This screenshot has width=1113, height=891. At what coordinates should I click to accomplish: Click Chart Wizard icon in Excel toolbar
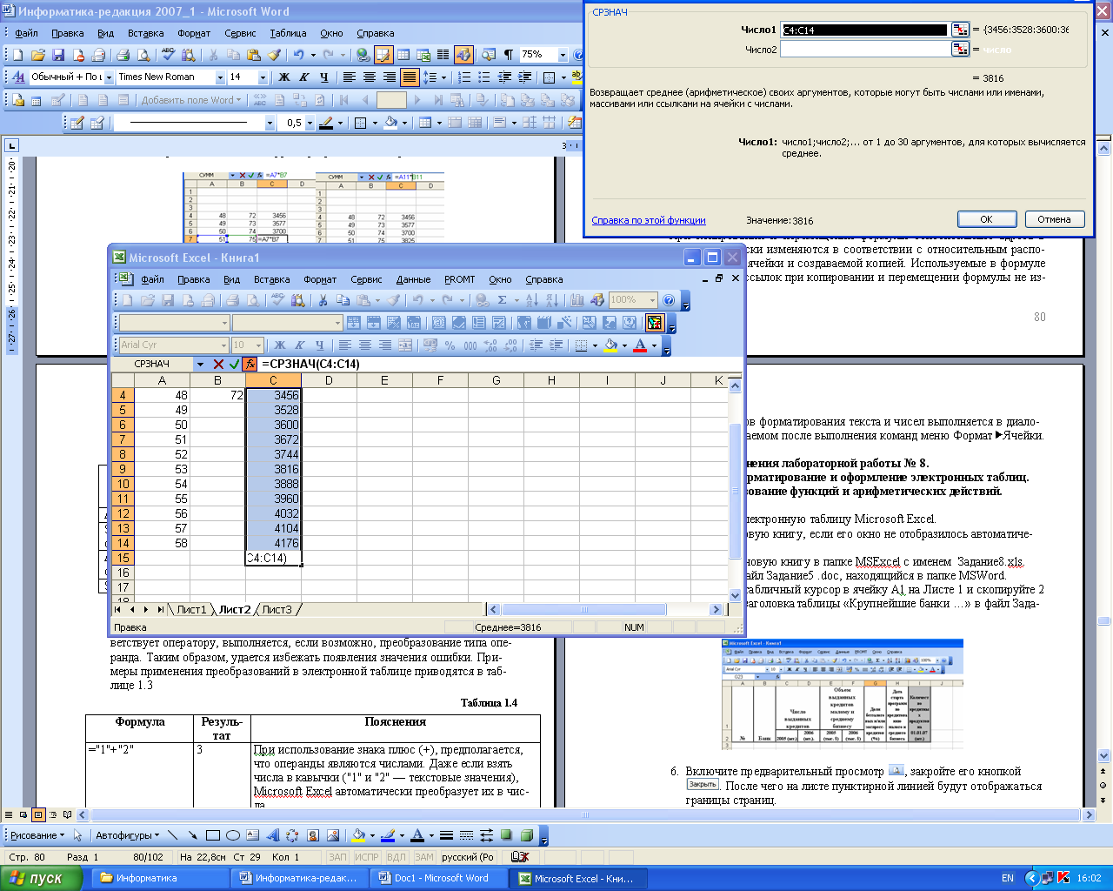tap(577, 300)
